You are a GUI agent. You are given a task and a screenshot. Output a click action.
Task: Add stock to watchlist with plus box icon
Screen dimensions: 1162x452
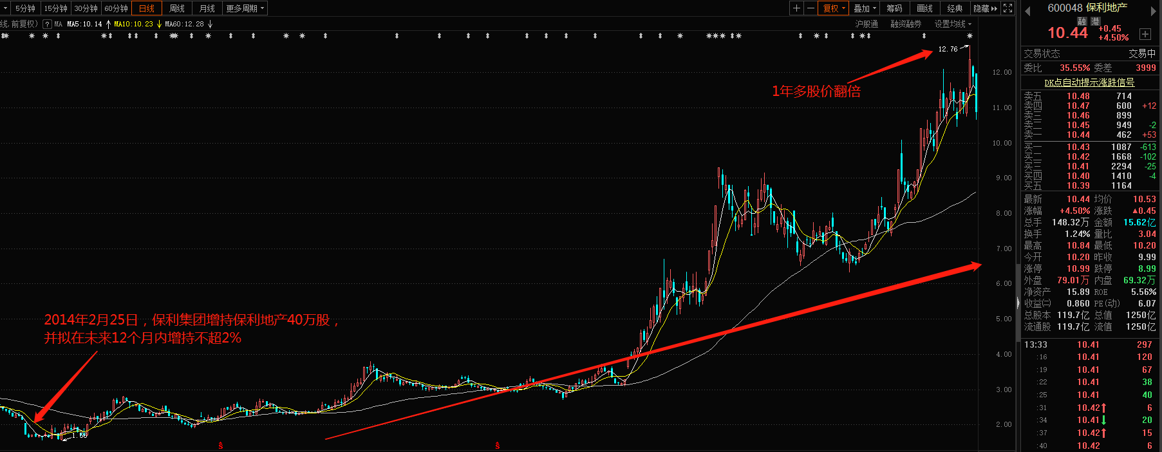click(1145, 34)
